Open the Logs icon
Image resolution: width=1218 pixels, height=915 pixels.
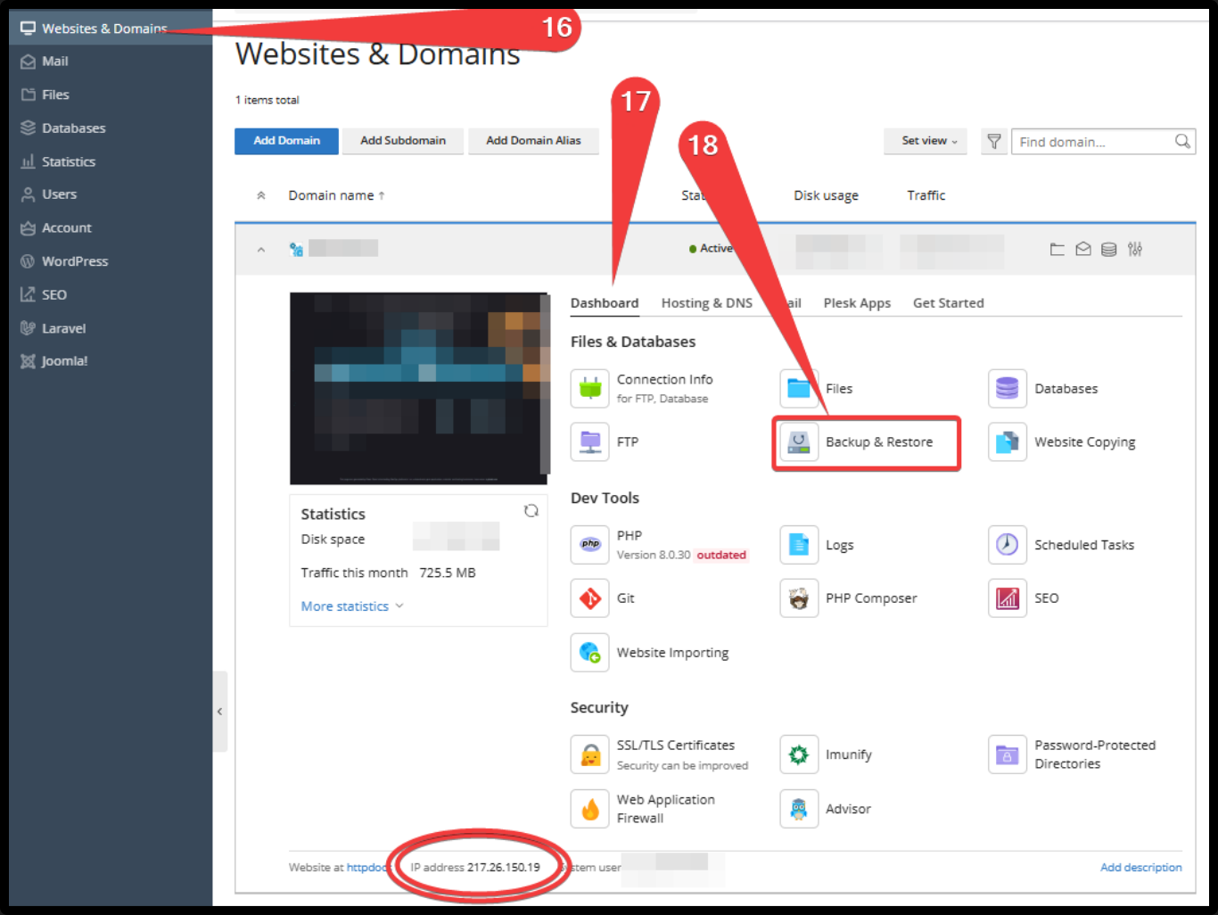(x=799, y=544)
